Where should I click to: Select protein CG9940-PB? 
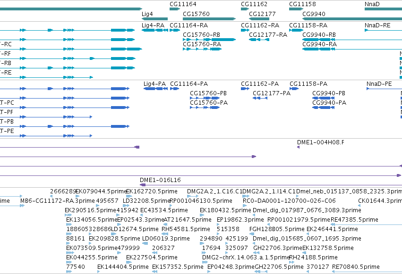click(323, 98)
